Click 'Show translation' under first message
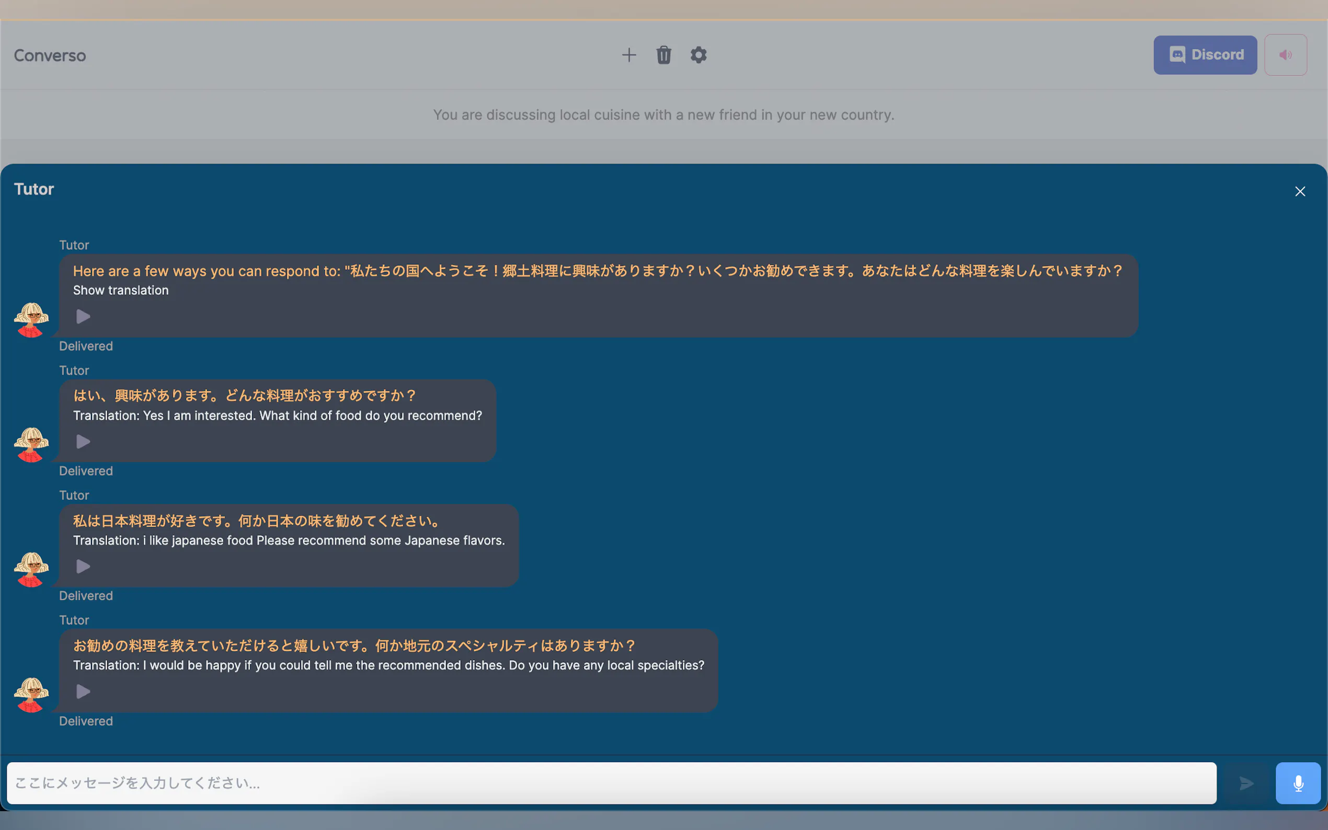This screenshot has height=830, width=1328. pos(121,291)
